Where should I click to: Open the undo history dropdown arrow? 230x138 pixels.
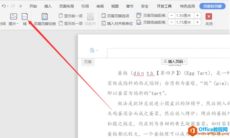tap(8, 6)
